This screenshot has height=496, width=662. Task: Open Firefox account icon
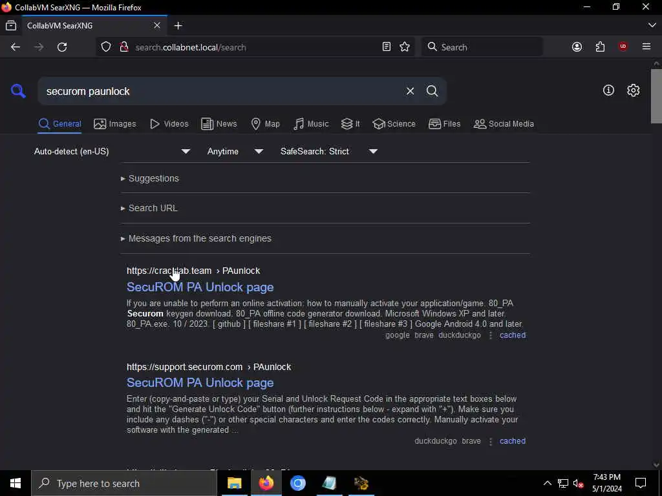(x=577, y=46)
